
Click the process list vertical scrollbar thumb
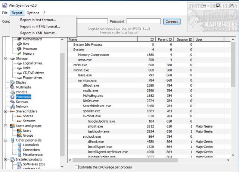point(233,64)
